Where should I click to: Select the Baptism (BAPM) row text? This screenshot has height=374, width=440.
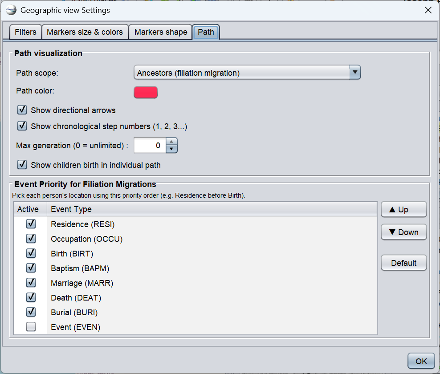(x=80, y=268)
